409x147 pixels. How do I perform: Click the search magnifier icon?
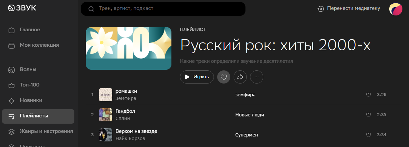point(91,9)
